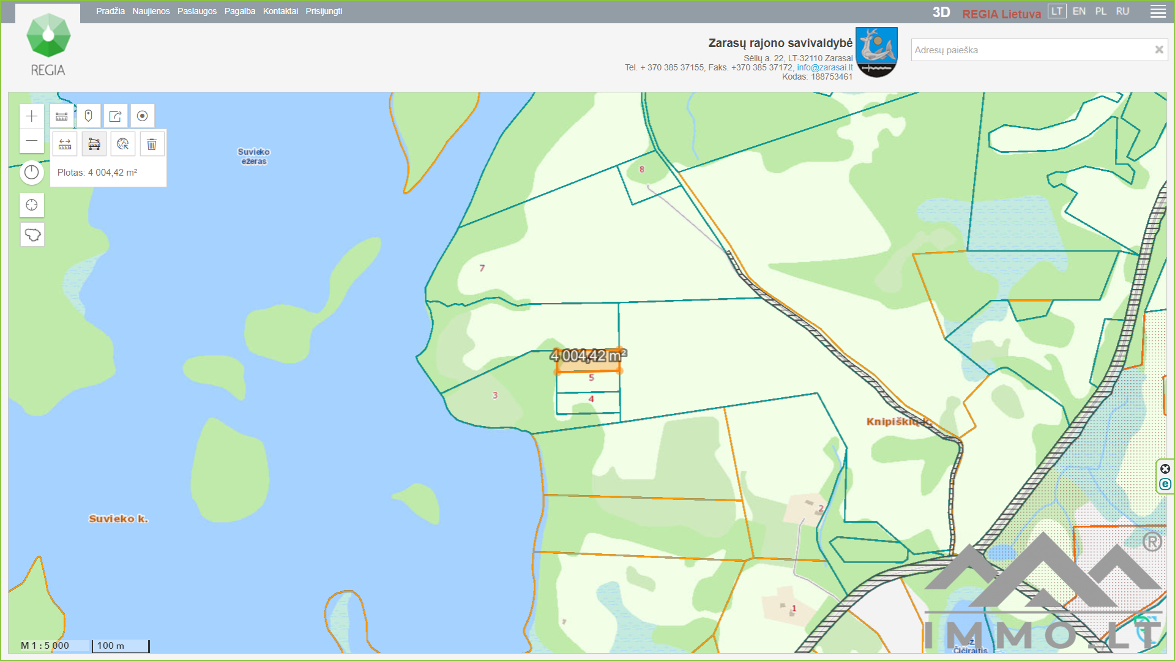Click the globe coordinate picker tool

pos(123,144)
